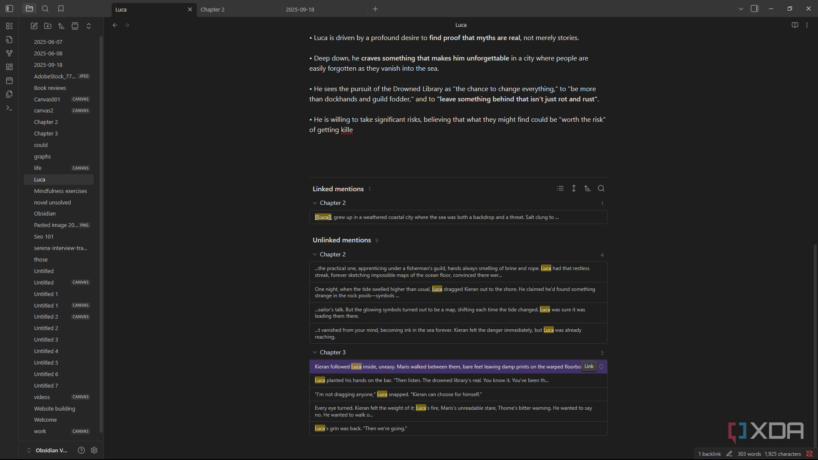Toggle the left sidebar collapse icon
The height and width of the screenshot is (460, 818).
tap(9, 9)
